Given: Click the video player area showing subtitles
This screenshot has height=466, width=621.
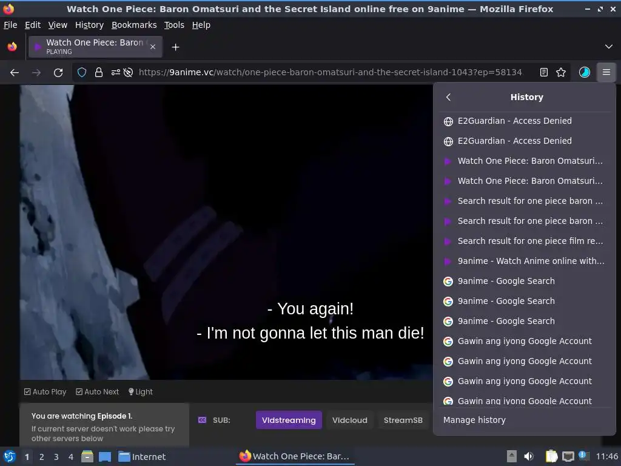Looking at the screenshot, I should coord(226,232).
